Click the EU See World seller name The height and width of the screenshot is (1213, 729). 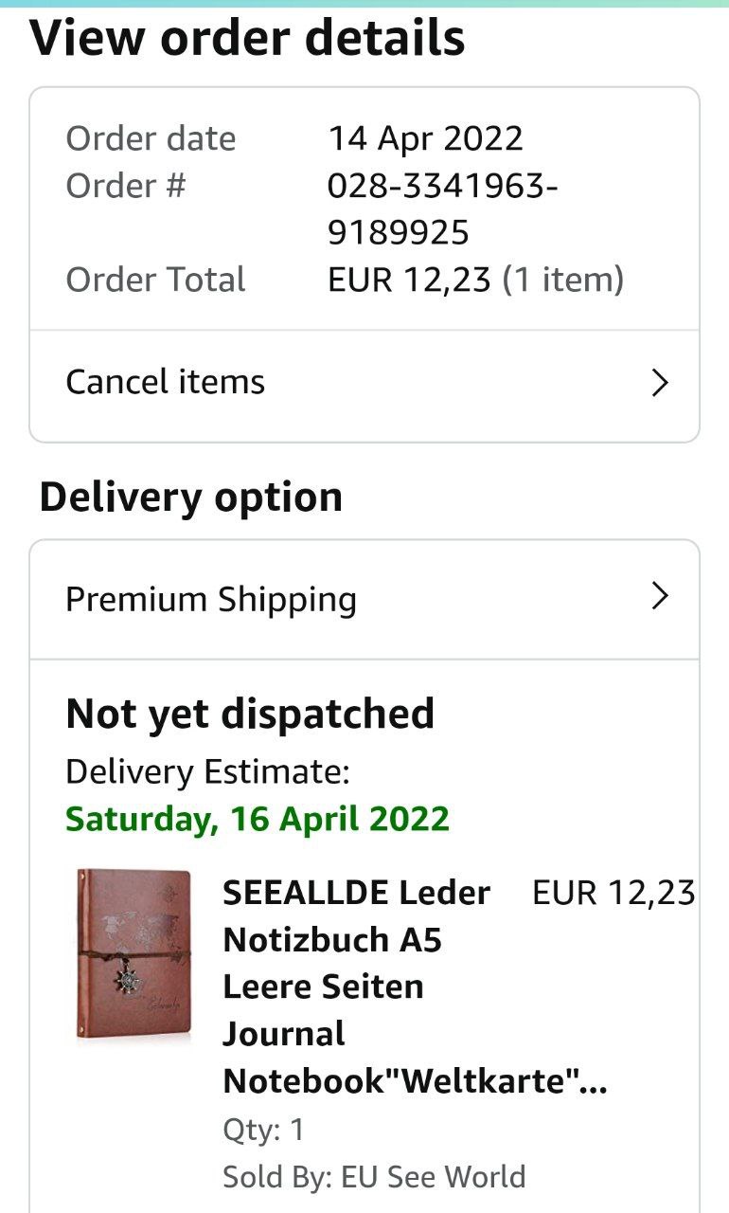point(433,1177)
